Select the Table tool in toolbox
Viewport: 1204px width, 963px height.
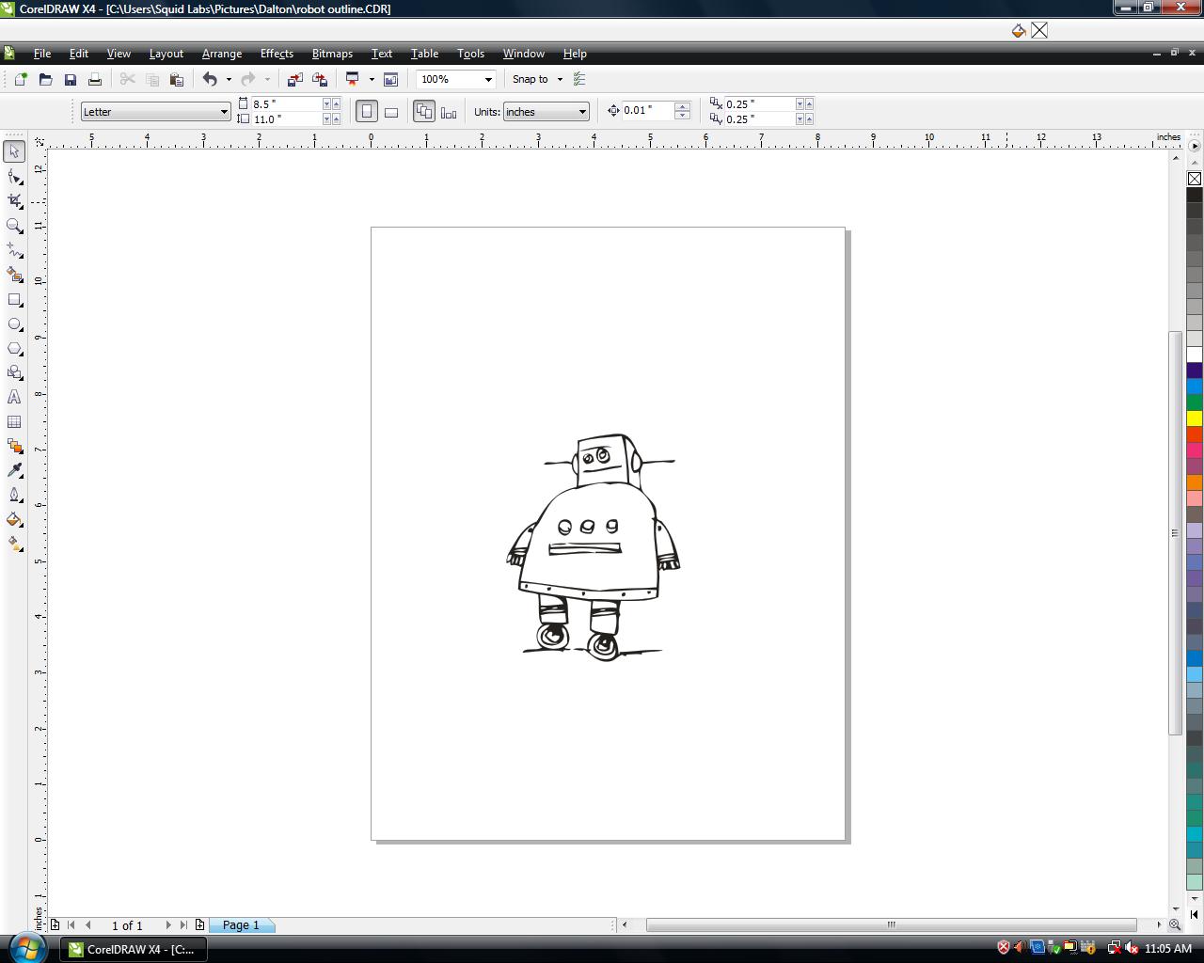(x=14, y=422)
